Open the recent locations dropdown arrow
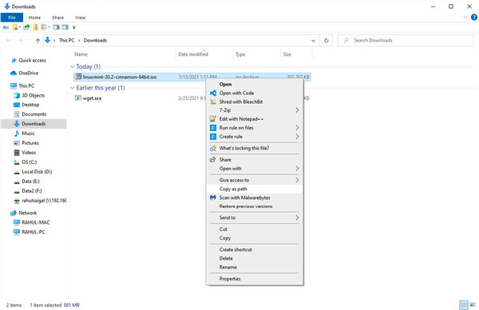Screen dimensions: 479x310 pos(30,41)
